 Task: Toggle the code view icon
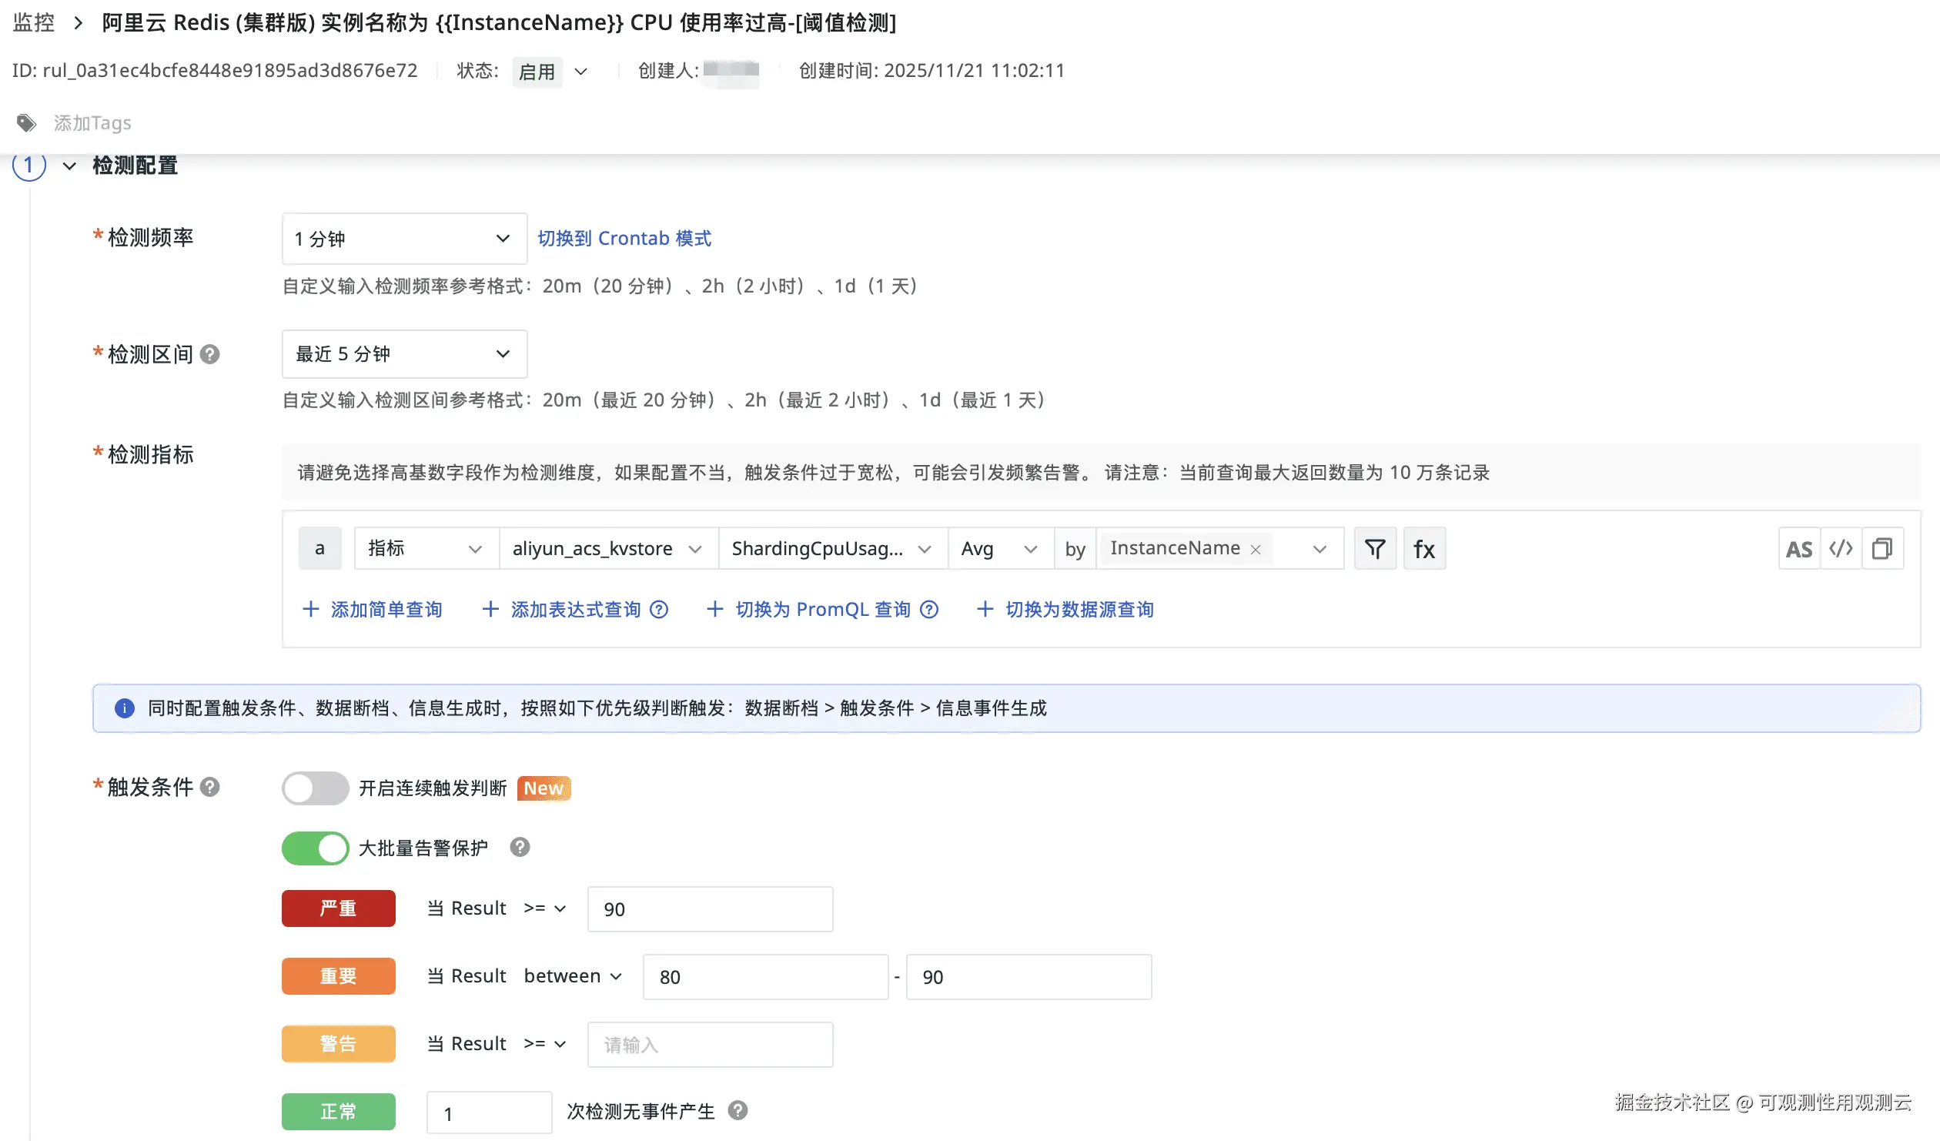(x=1841, y=548)
